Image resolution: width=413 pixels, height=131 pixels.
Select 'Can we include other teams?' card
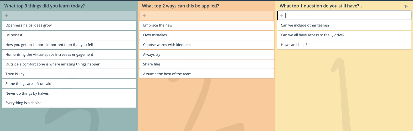pyautogui.click(x=344, y=25)
